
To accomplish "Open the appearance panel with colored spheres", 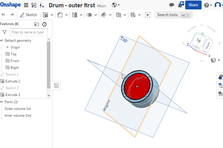I will coord(220,77).
